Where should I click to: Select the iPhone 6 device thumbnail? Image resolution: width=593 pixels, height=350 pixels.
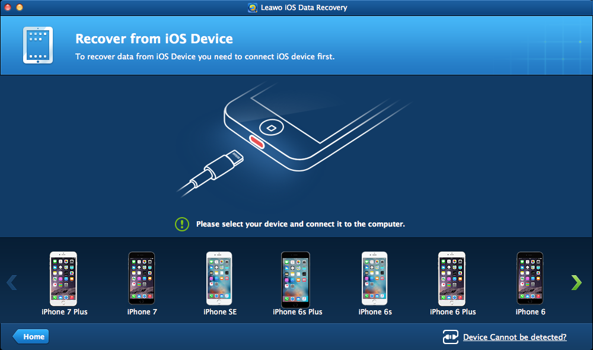pos(530,278)
